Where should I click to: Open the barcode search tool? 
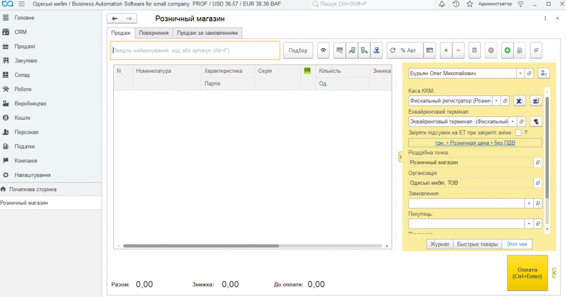[x=340, y=50]
